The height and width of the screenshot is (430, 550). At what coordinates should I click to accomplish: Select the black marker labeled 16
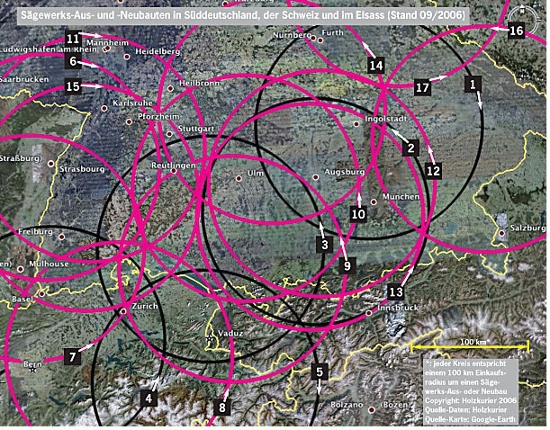coord(516,31)
